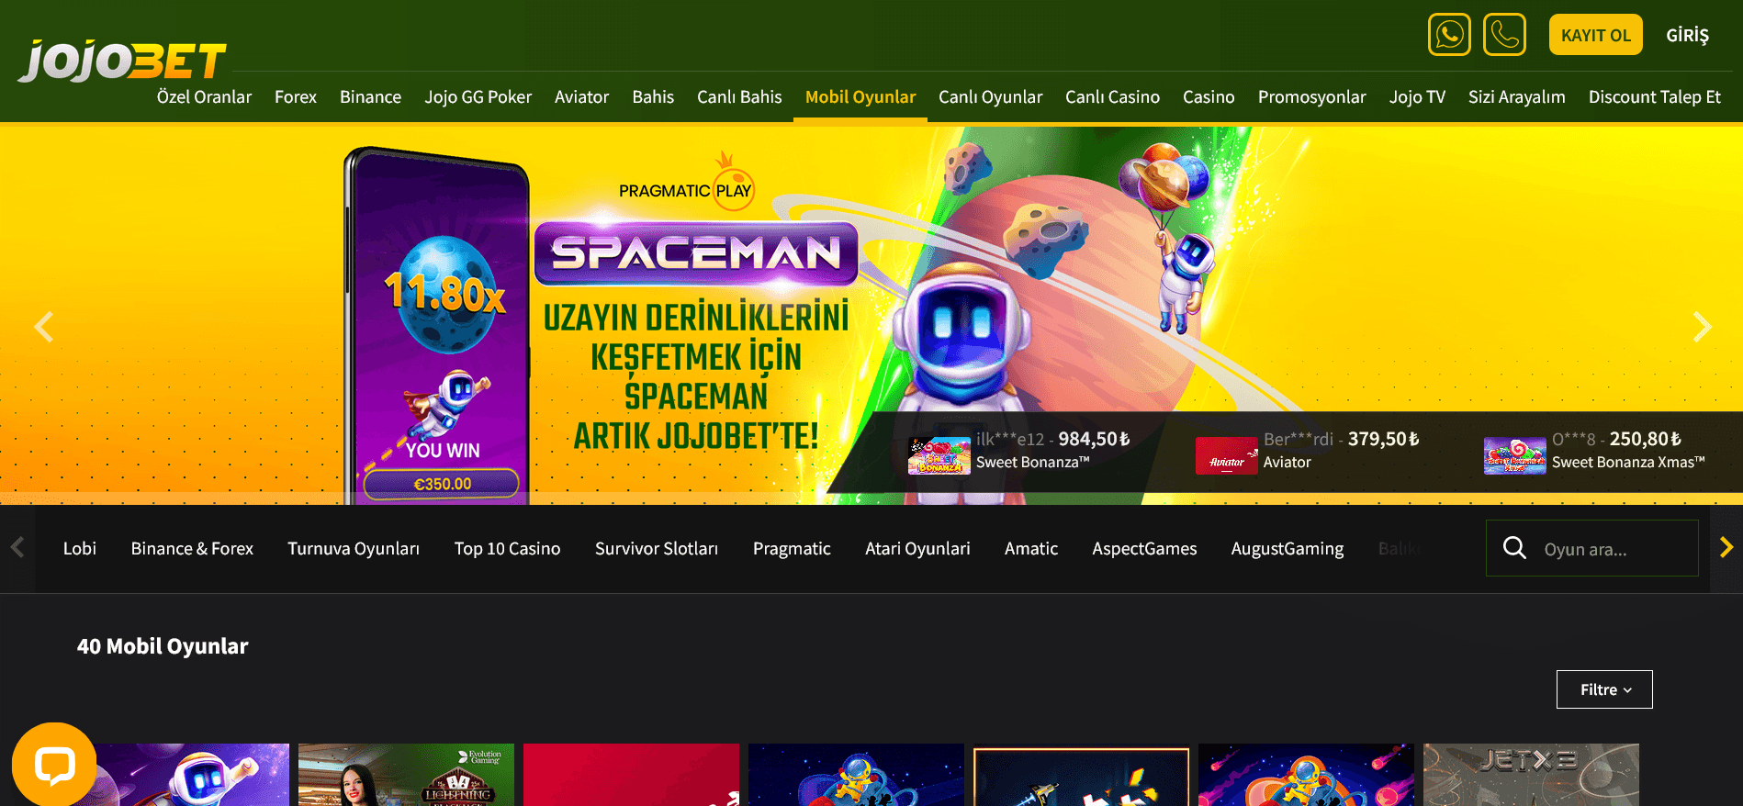
Task: Open Canlı Casino menu item
Action: click(1112, 96)
